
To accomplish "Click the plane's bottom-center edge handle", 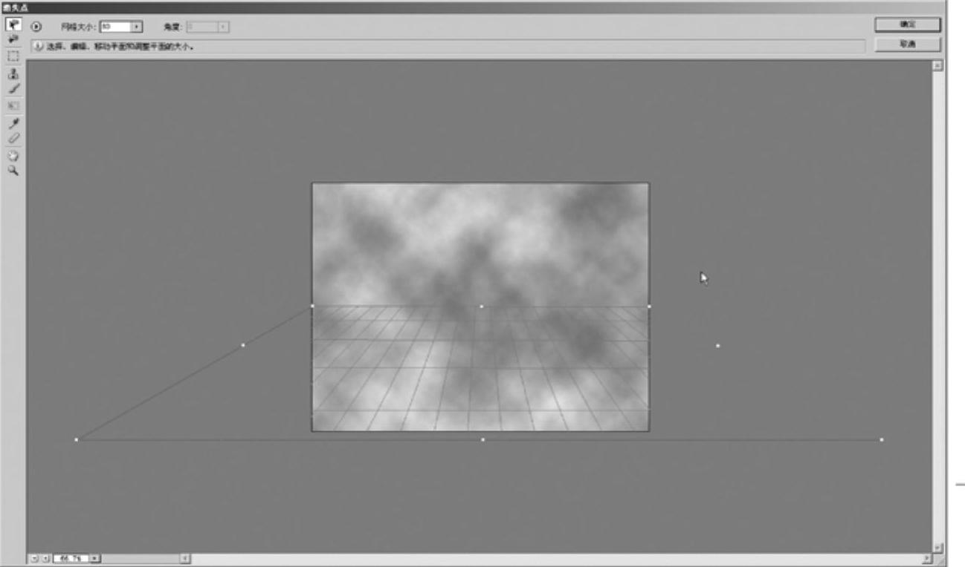I will 482,440.
